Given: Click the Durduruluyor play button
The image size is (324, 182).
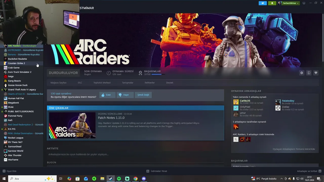Looking at the screenshot, I should pos(63,73).
